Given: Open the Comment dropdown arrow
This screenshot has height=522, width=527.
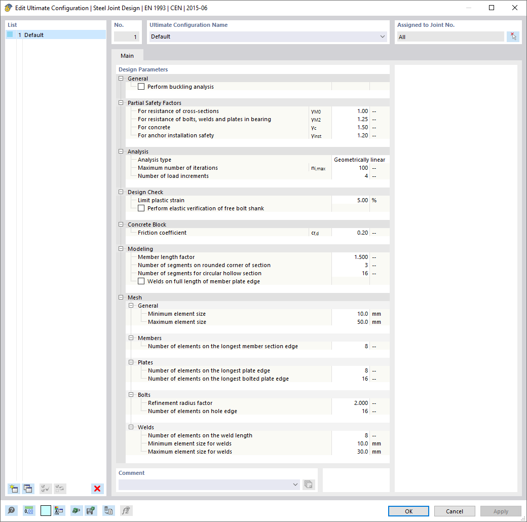Looking at the screenshot, I should (x=295, y=484).
